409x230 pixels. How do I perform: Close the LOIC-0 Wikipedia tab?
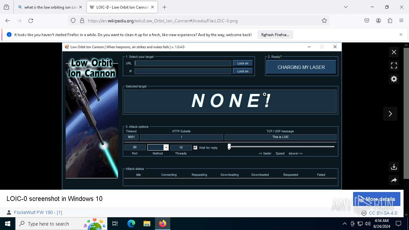[x=152, y=7]
